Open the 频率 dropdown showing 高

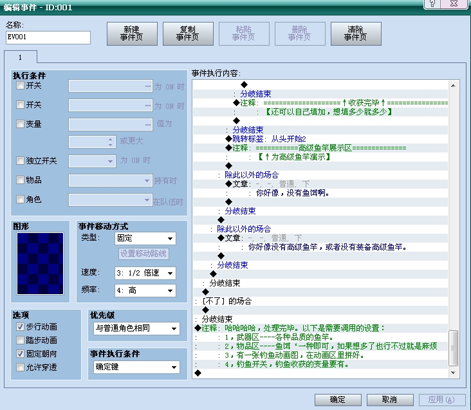(145, 290)
